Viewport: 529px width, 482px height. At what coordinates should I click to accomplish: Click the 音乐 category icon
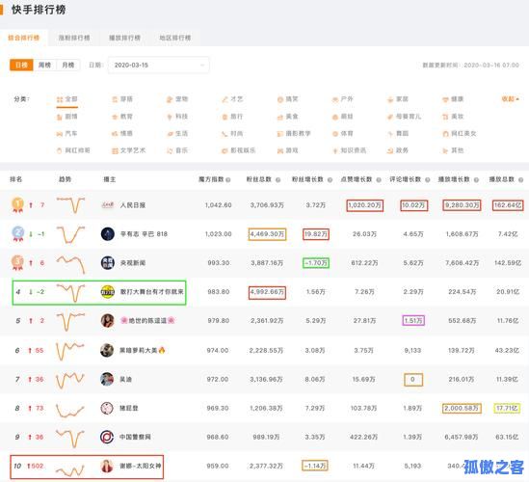(x=170, y=151)
